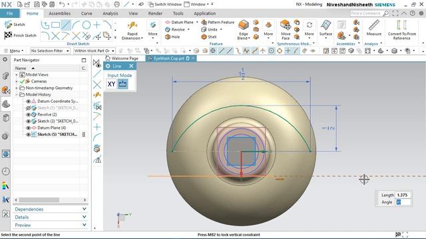Click the Angle input field

tap(403, 202)
